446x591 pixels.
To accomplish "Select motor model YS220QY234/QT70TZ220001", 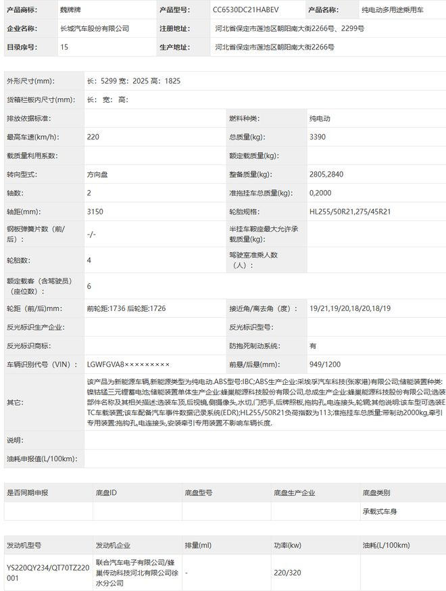I will (x=48, y=573).
